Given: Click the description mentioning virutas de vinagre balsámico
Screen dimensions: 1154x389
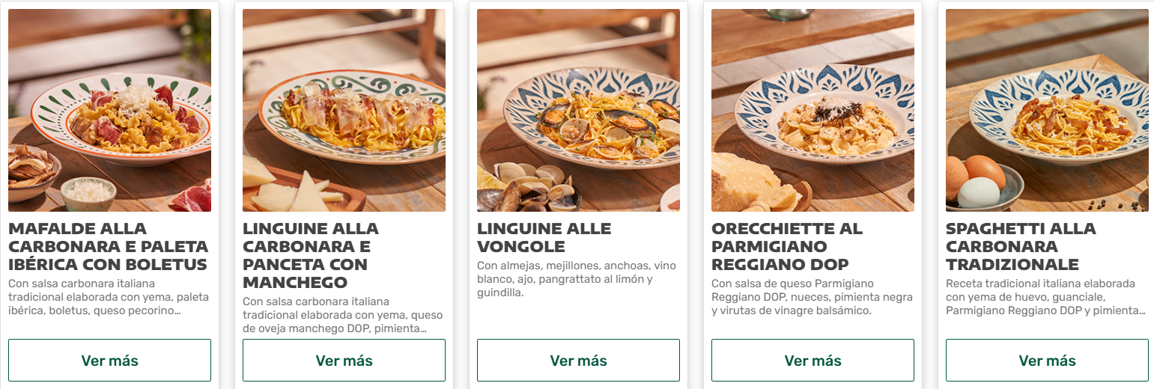Looking at the screenshot, I should point(812,297).
